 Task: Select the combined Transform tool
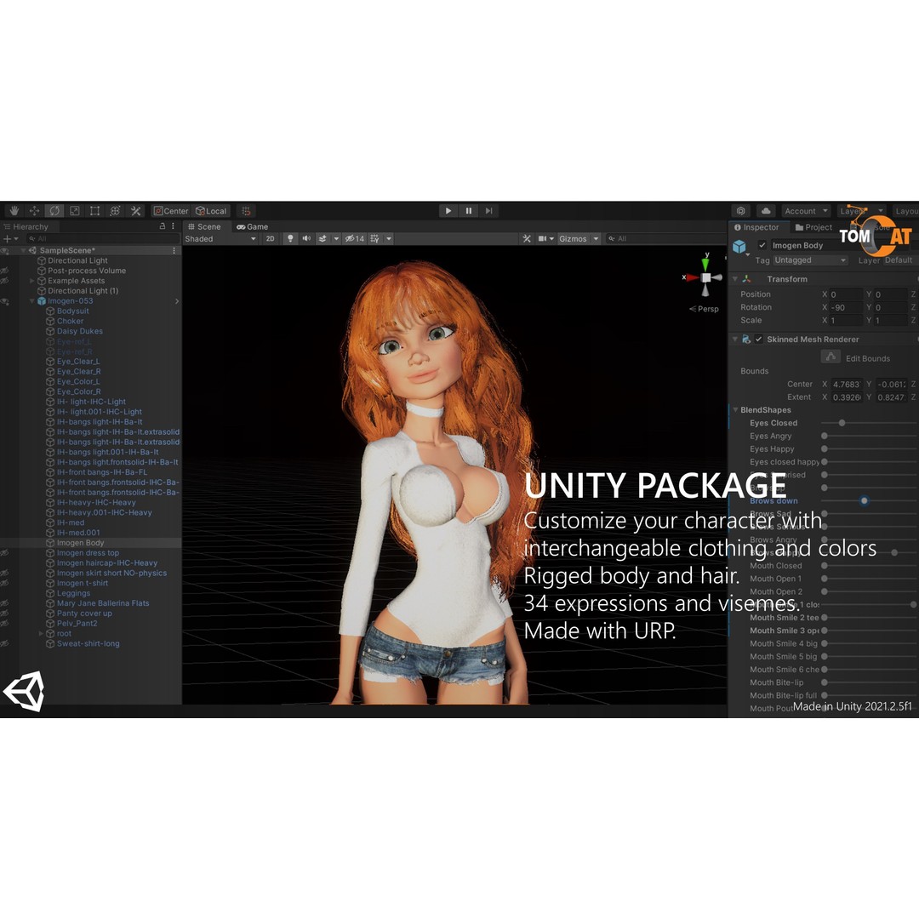click(115, 211)
